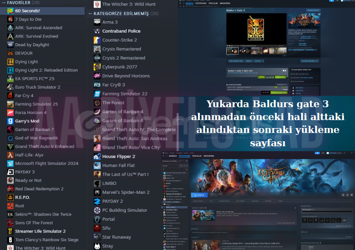This screenshot has width=355, height=250.
Task: Open the Oyunlar dropdown in library sidebar
Action: tap(170, 166)
